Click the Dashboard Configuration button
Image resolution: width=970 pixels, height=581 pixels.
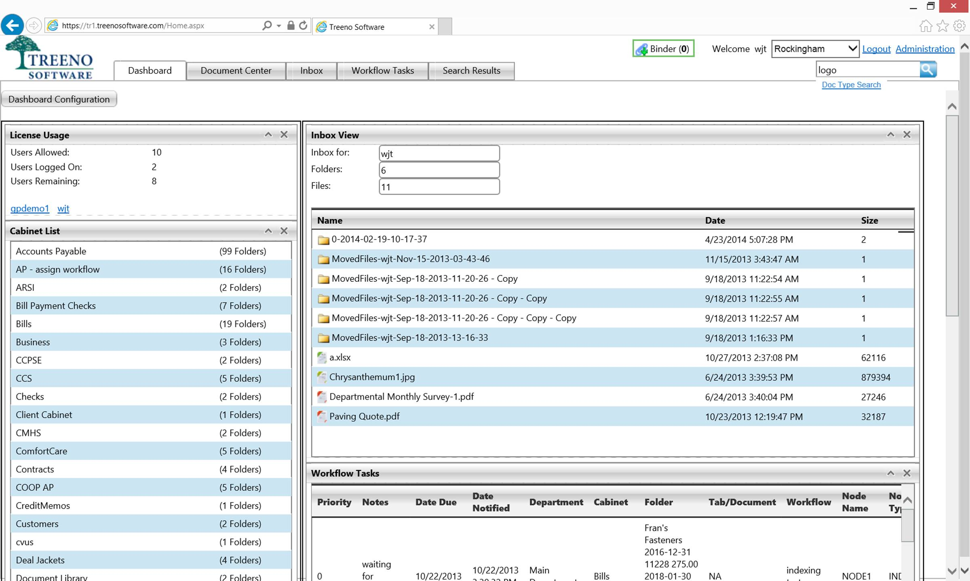click(59, 99)
